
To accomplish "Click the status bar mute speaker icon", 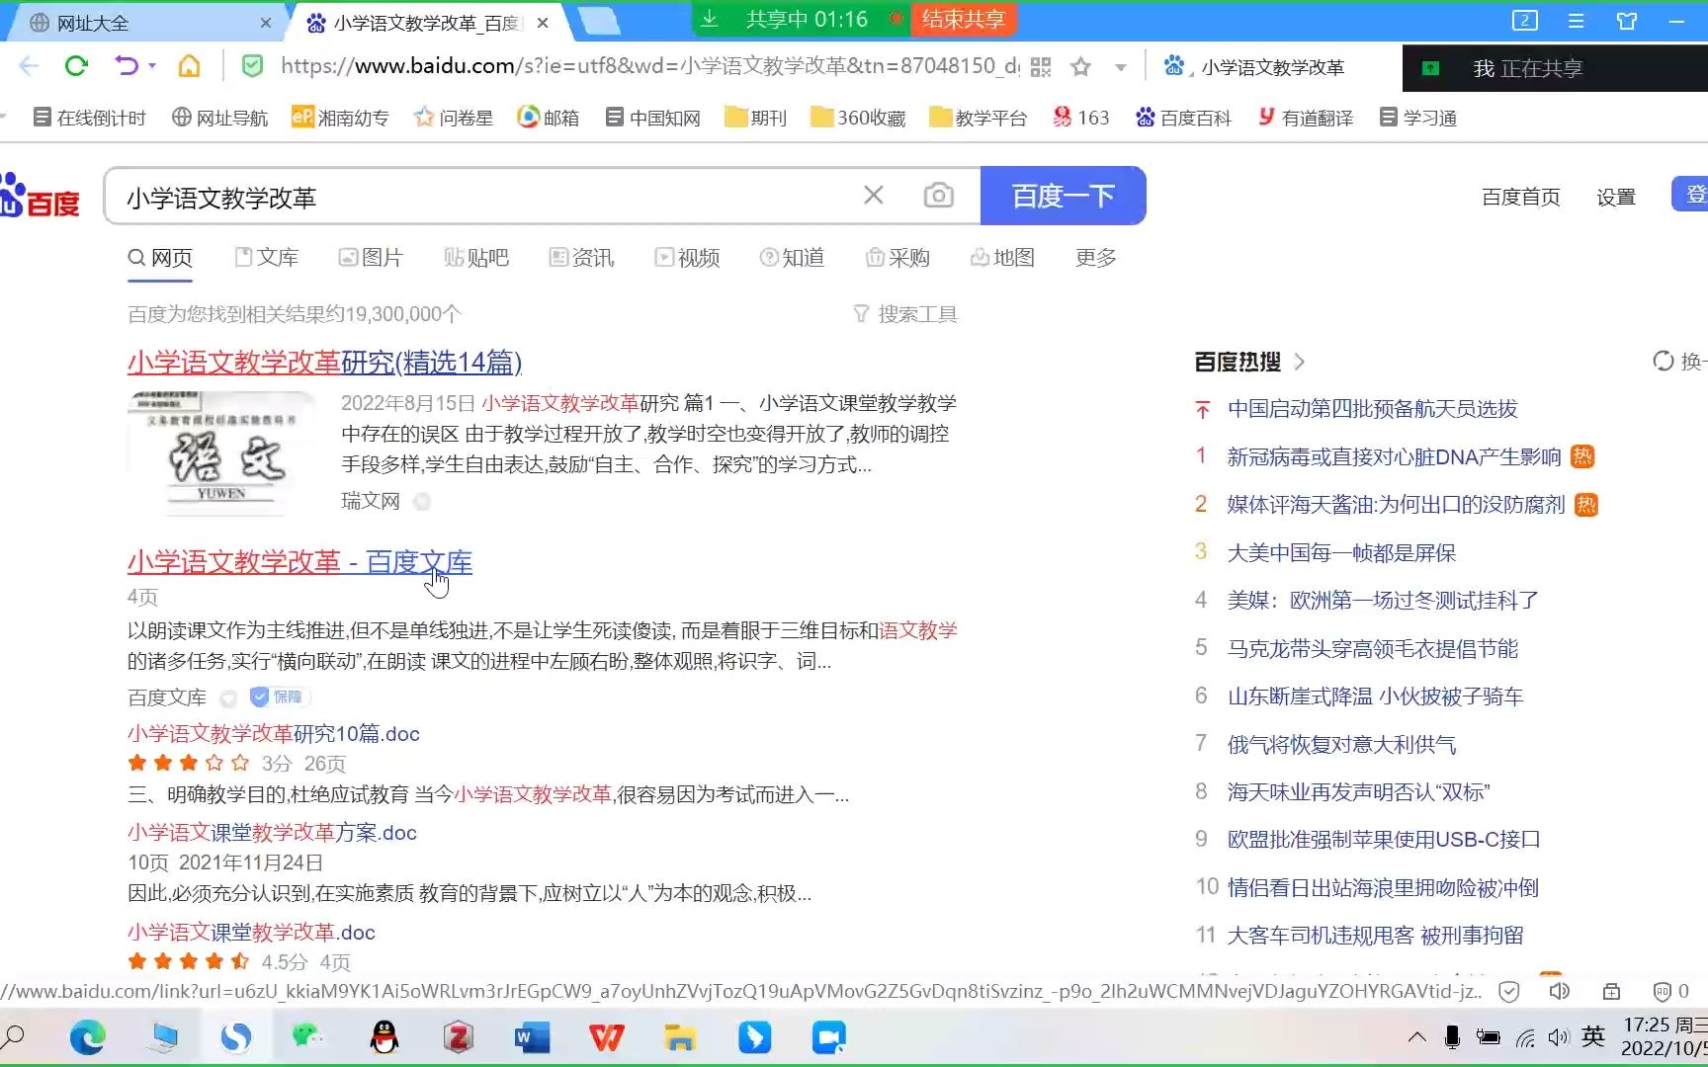I will (1560, 991).
